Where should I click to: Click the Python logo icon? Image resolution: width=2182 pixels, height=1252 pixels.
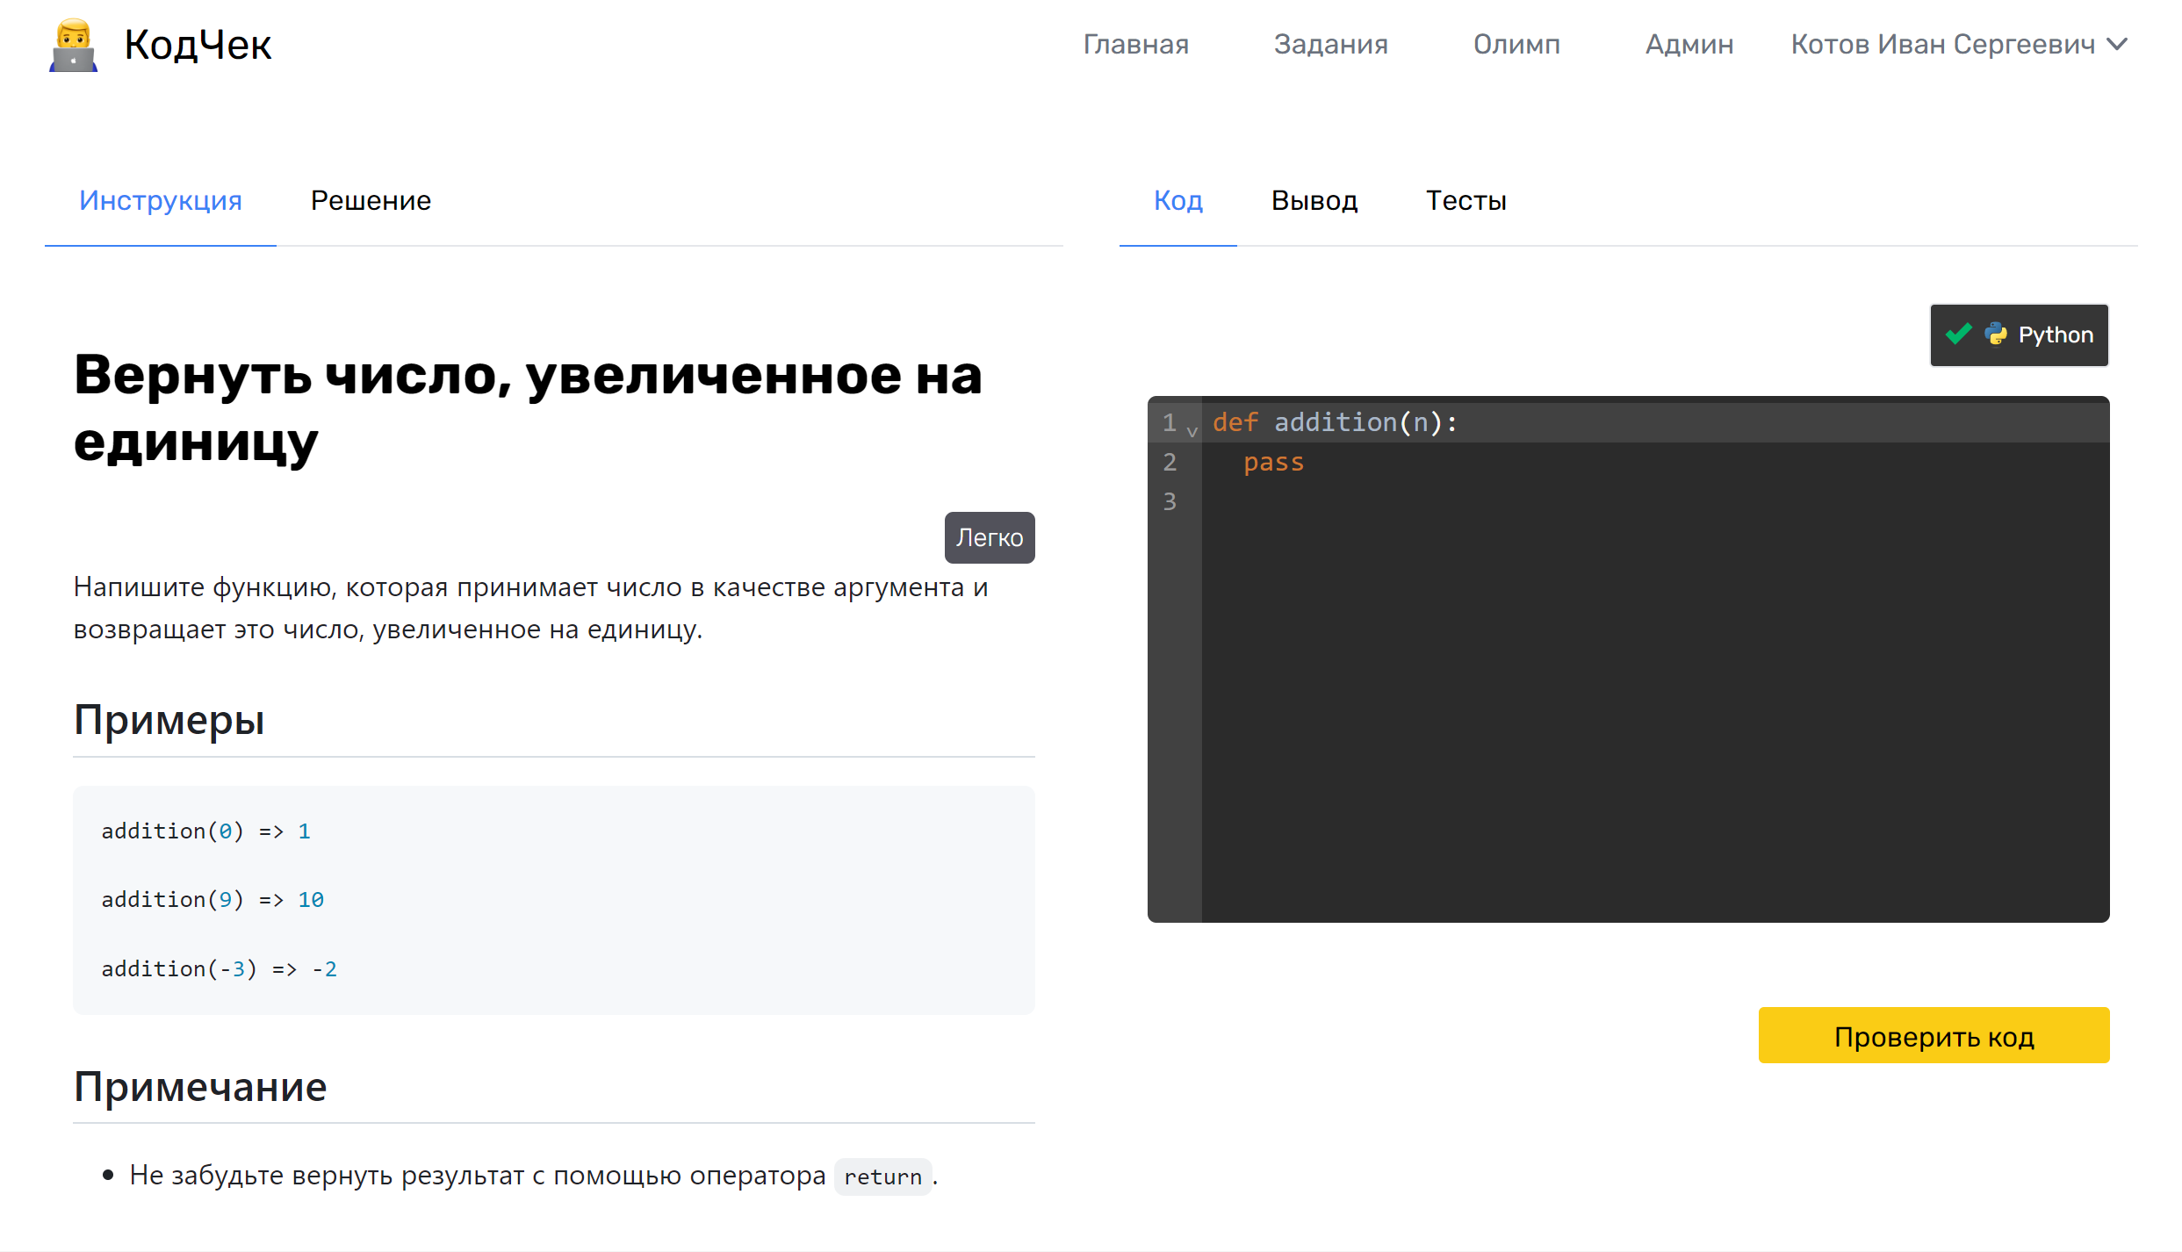[x=1996, y=335]
